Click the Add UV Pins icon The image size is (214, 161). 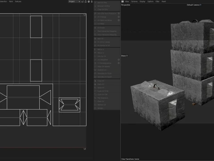point(95,3)
